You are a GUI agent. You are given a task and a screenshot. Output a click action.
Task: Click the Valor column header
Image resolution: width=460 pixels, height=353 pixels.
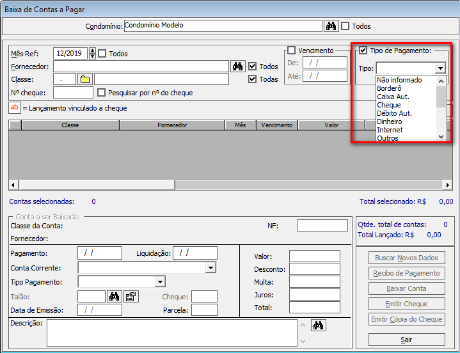tap(331, 125)
